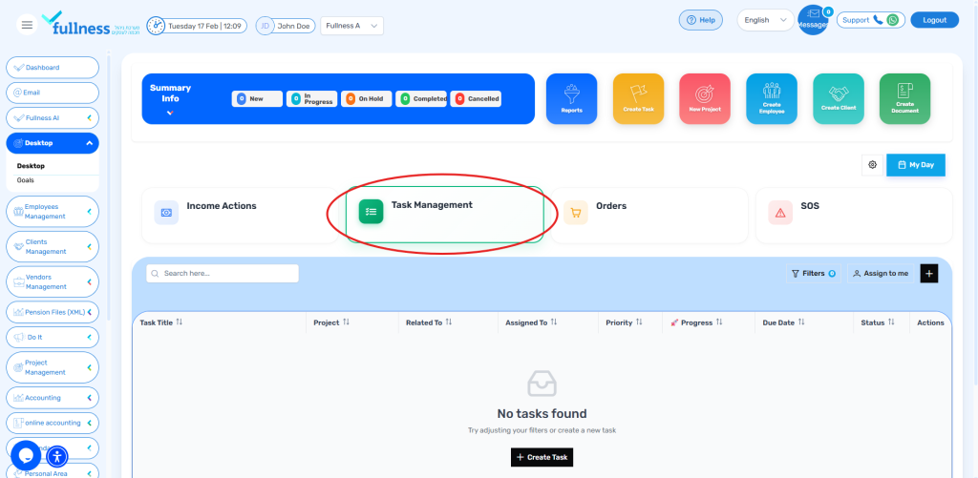Click the Logout button

tap(934, 20)
